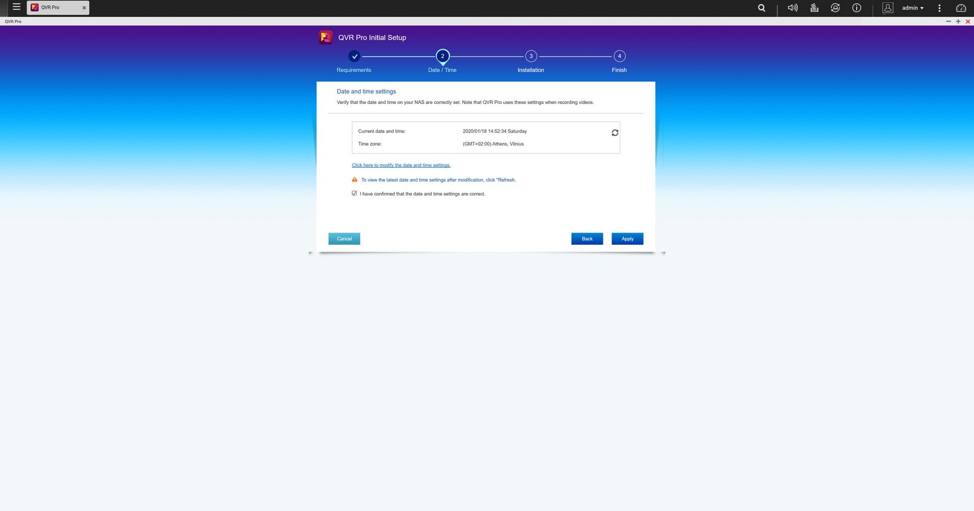Click the Finish step label

point(619,70)
